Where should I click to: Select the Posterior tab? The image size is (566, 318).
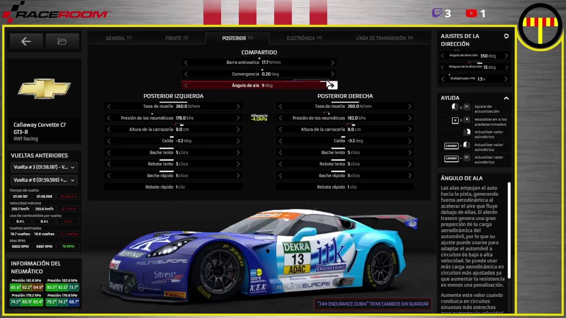(x=237, y=38)
